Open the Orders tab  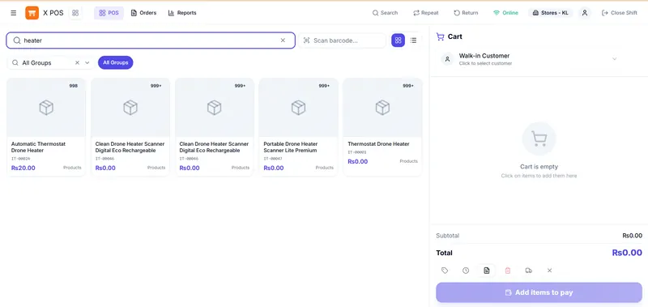pos(143,13)
